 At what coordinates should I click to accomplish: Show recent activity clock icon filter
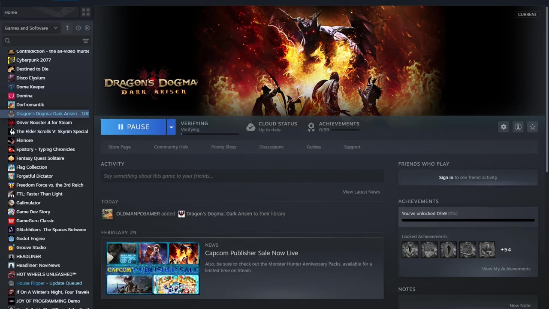[78, 28]
